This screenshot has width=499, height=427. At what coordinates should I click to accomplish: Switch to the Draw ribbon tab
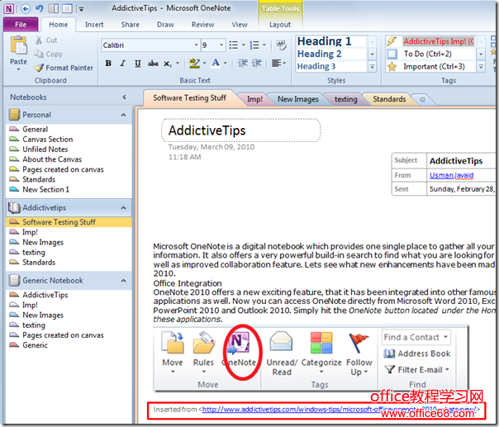165,25
